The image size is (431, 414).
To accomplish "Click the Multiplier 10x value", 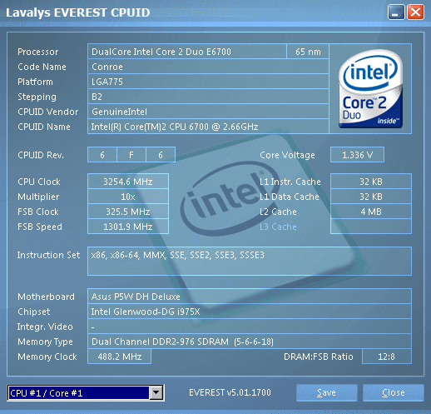I will coord(128,197).
